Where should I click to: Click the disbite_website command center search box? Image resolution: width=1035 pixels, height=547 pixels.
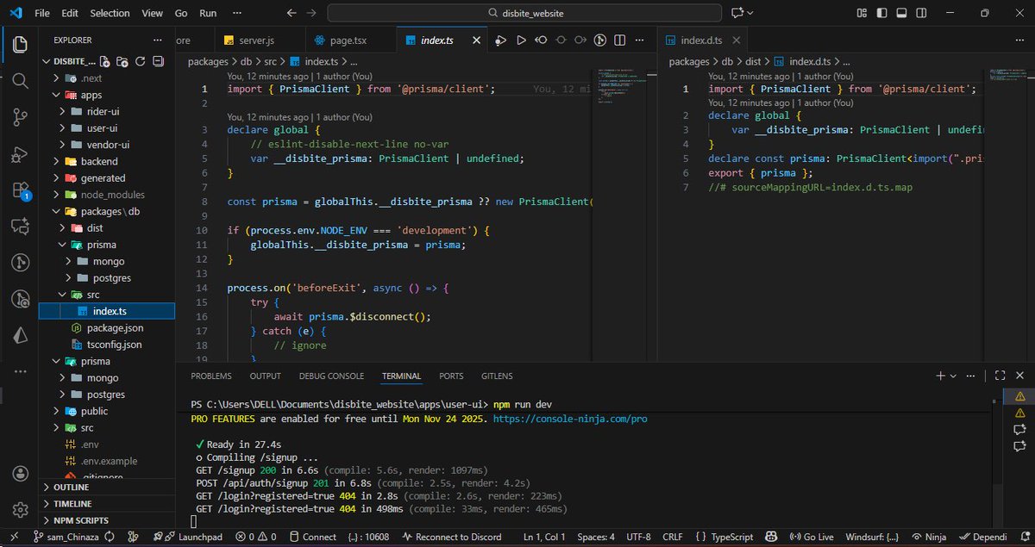524,13
